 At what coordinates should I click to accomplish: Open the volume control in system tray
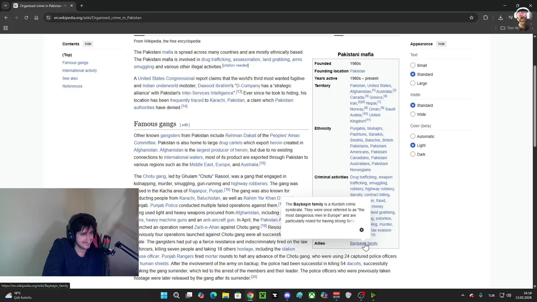[508, 295]
